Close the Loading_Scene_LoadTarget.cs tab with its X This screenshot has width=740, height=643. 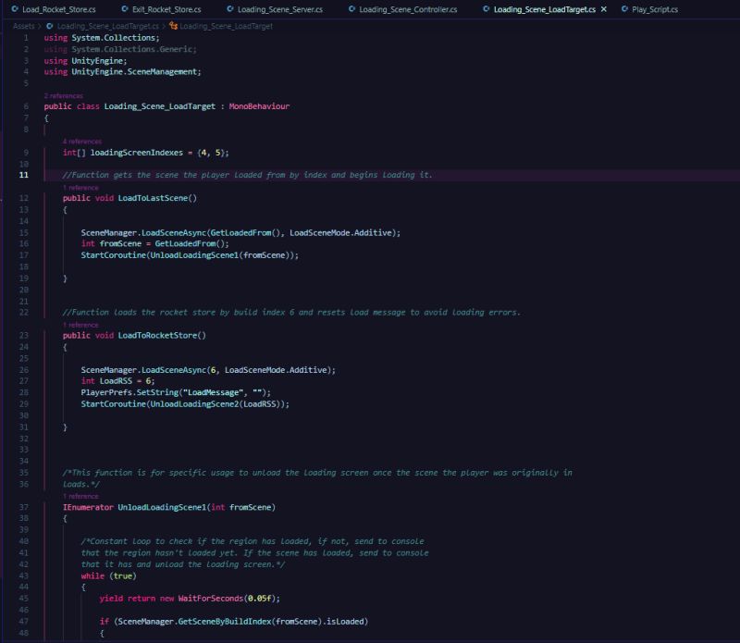pyautogui.click(x=603, y=8)
